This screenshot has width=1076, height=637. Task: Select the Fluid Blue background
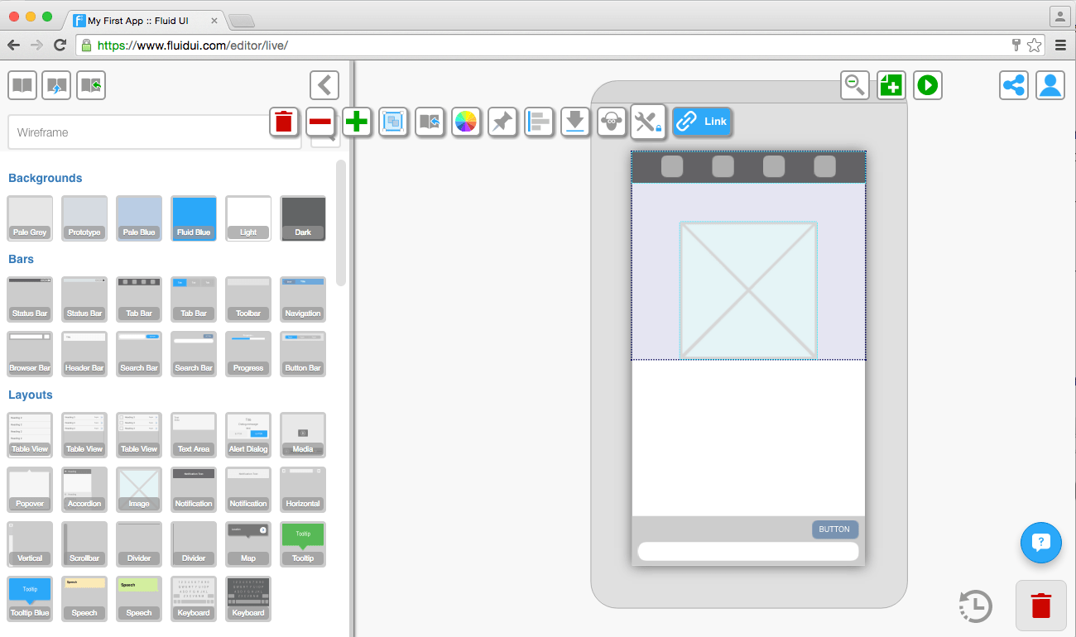(194, 218)
